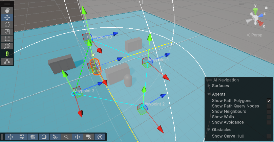The height and width of the screenshot is (142, 274).
Task: Select the gray capsule obstacle beside center cube
Action: coord(128,80)
